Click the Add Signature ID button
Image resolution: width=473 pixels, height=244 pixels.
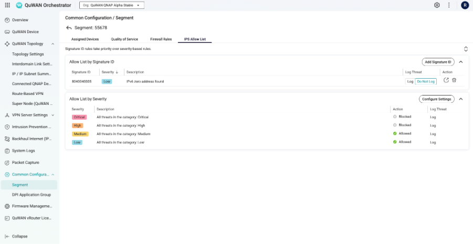pos(438,62)
